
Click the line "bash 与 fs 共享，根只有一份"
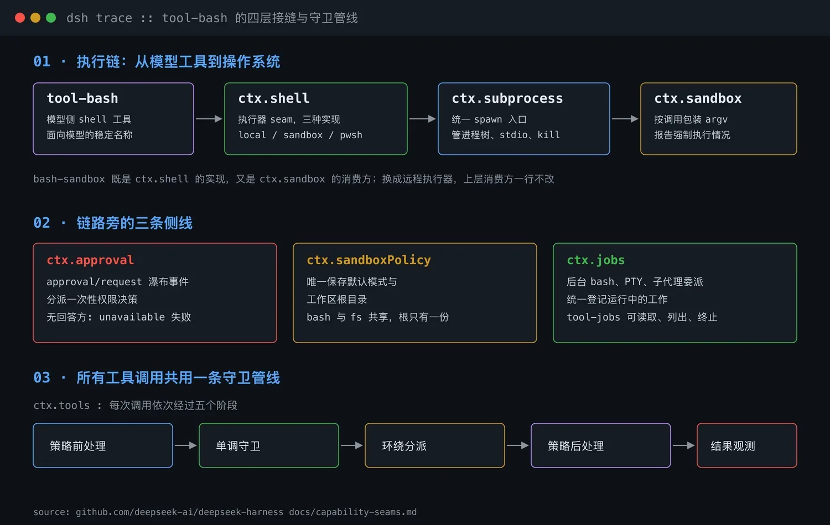[x=378, y=317]
